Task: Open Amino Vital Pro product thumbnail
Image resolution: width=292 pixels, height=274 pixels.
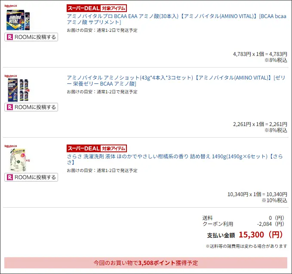Action: pos(18,20)
